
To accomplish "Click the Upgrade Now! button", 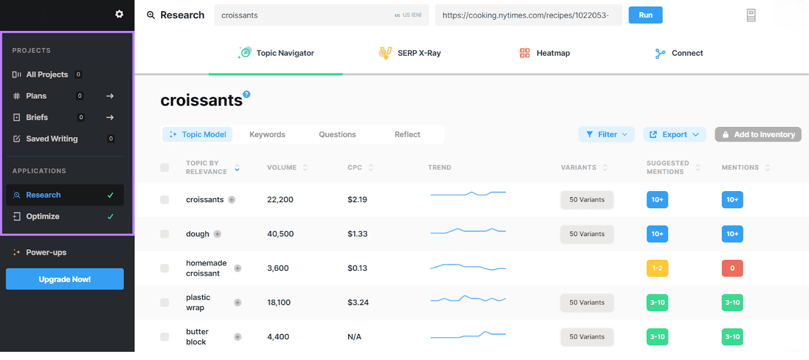I will pyautogui.click(x=65, y=279).
